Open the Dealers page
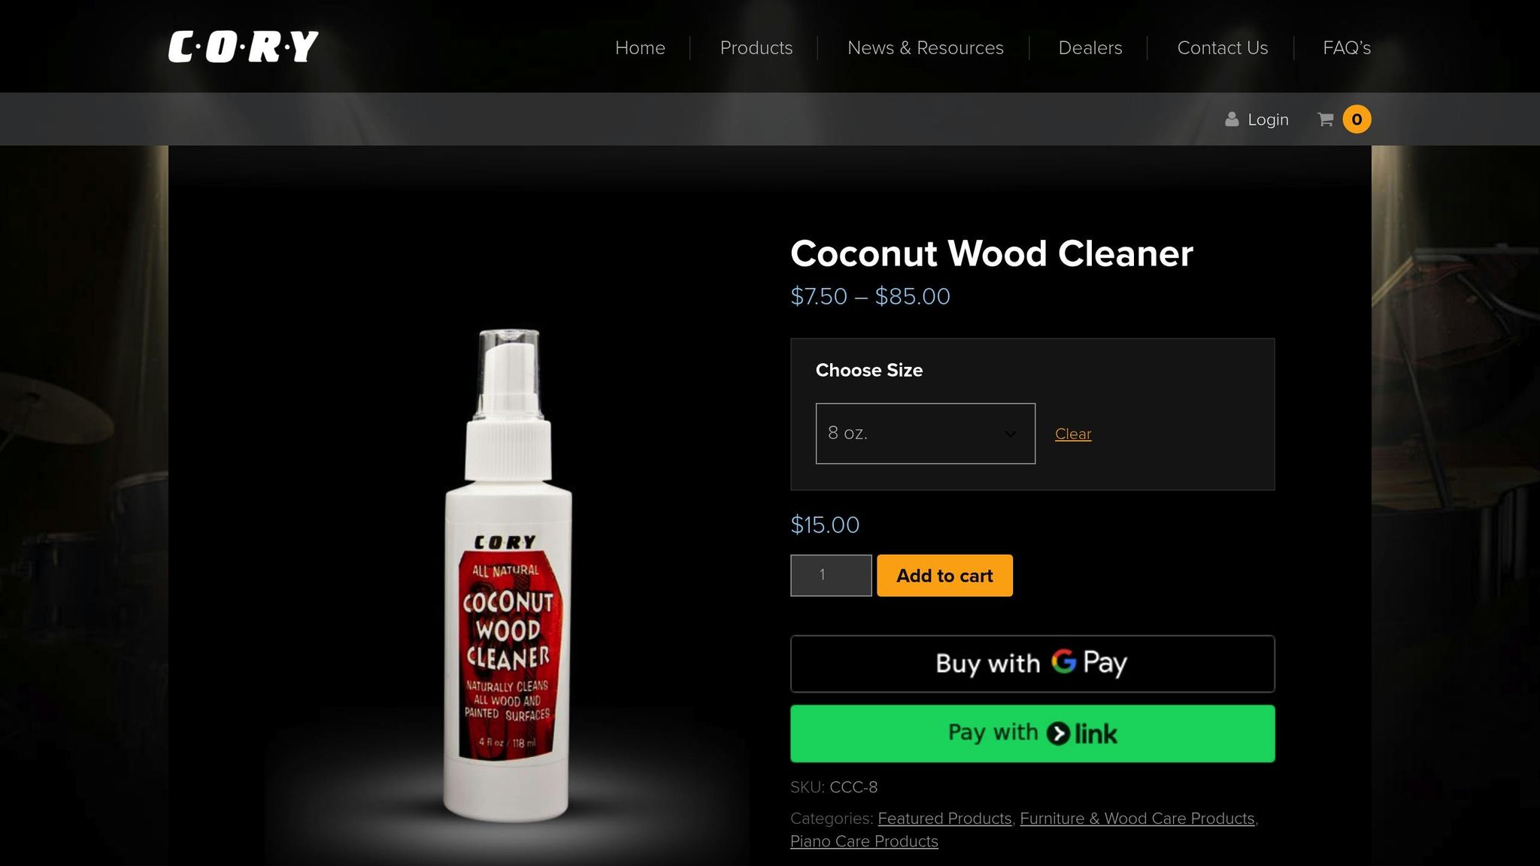 (x=1090, y=47)
